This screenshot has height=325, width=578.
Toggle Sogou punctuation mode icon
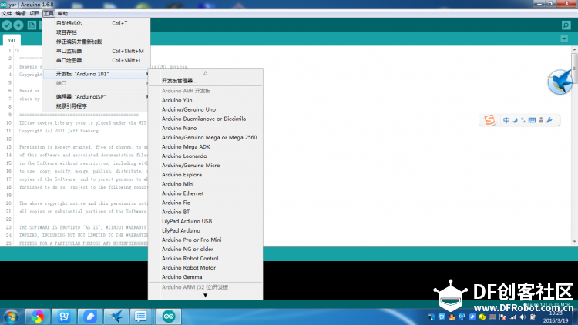coord(523,120)
